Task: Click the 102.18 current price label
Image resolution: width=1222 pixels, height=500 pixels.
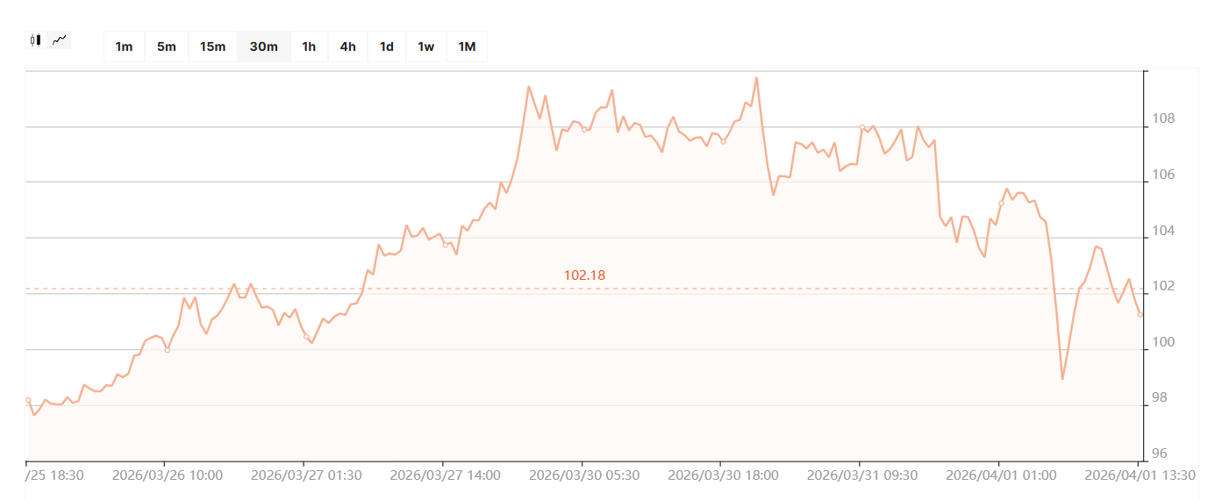Action: click(584, 275)
